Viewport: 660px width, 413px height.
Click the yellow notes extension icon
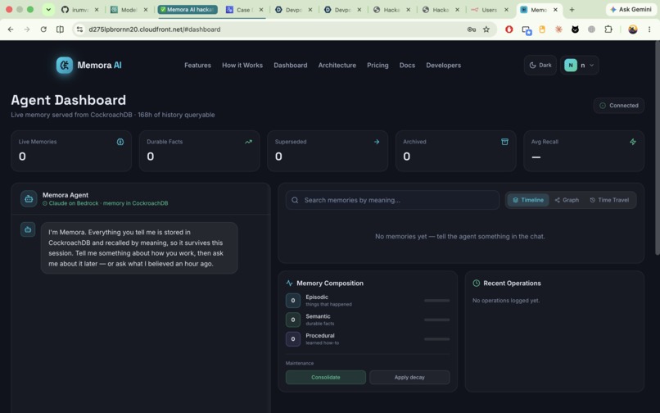coord(542,29)
